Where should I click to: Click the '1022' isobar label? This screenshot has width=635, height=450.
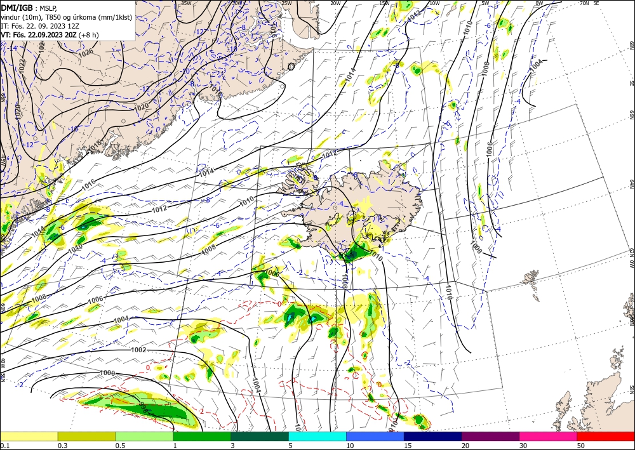click(22, 65)
